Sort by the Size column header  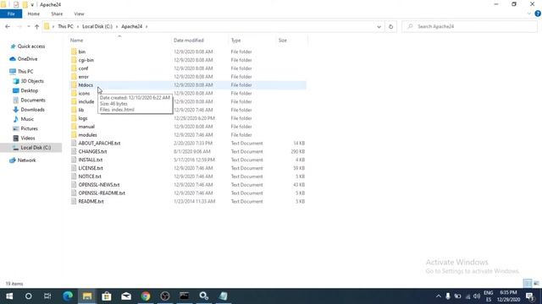[283, 41]
